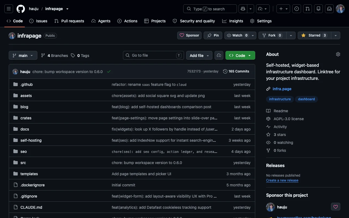Open the agents cloud dropdown in top bar
The height and width of the screenshot is (218, 349).
(x=263, y=9)
